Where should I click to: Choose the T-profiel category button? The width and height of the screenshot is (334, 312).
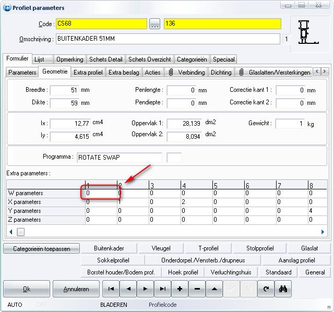(x=208, y=248)
